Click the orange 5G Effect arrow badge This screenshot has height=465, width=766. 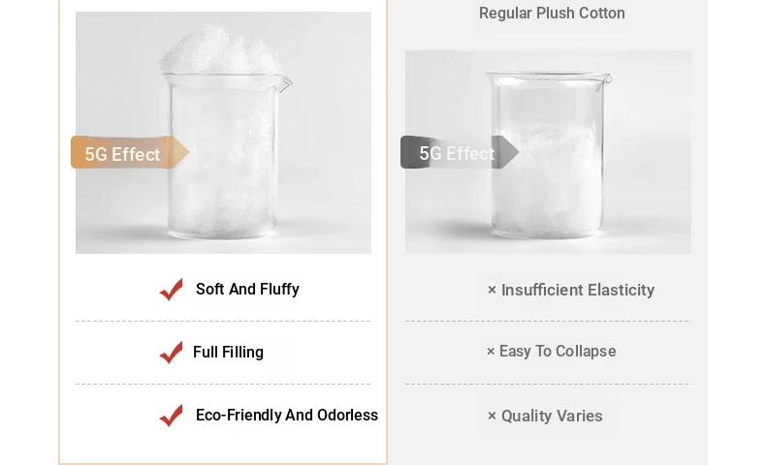click(x=130, y=153)
